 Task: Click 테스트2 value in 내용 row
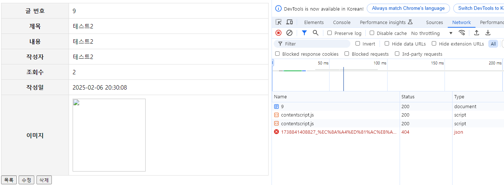coord(83,42)
